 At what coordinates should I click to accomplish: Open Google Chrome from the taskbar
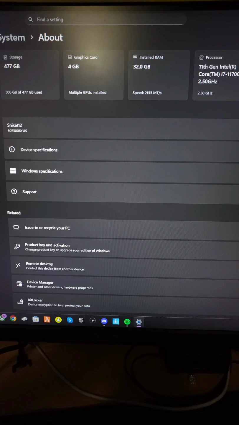13,318
